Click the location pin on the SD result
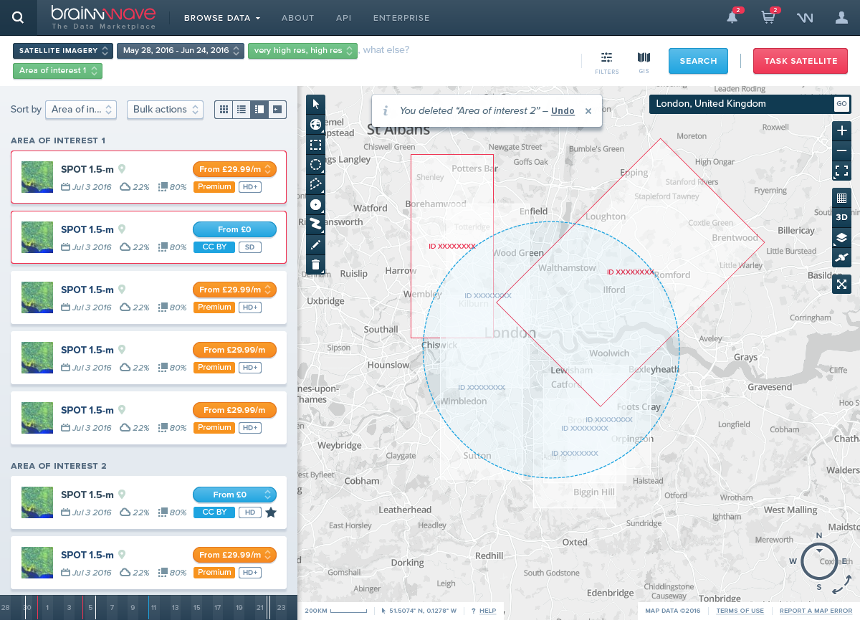Screen dimensions: 860x620 [x=122, y=229]
